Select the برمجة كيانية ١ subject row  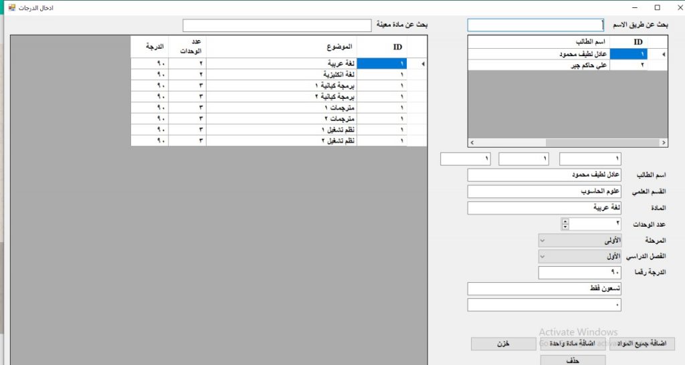pos(281,86)
